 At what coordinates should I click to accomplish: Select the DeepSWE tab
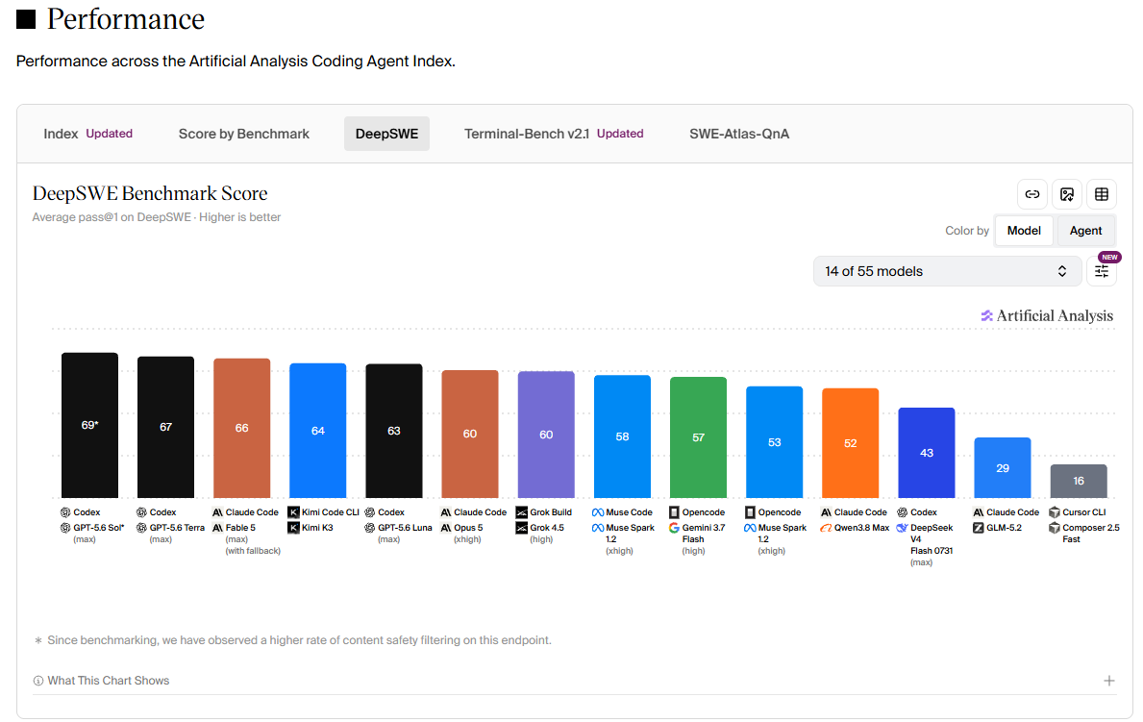coord(387,135)
